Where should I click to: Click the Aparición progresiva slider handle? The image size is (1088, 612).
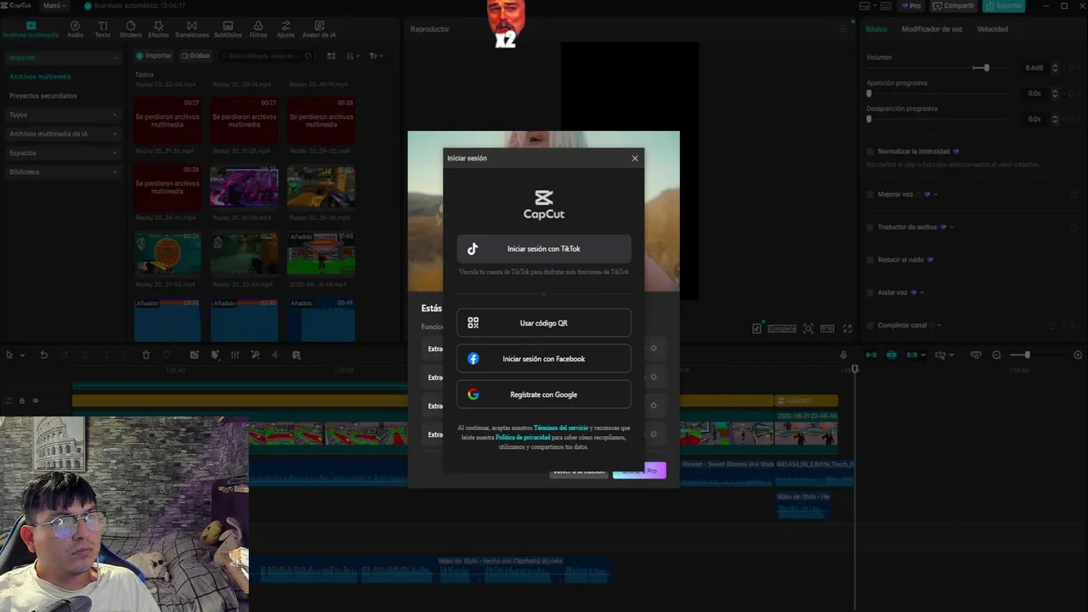point(869,93)
